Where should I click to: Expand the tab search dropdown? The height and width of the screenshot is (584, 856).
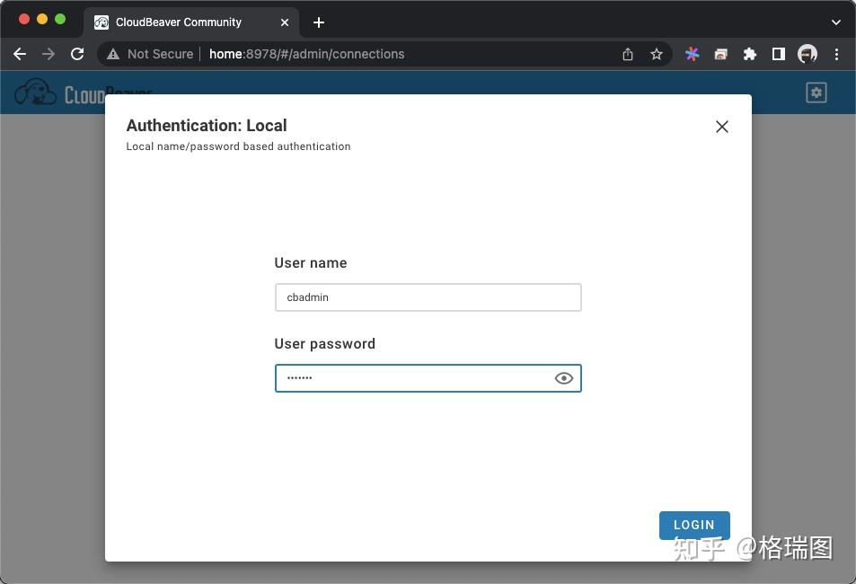836,22
